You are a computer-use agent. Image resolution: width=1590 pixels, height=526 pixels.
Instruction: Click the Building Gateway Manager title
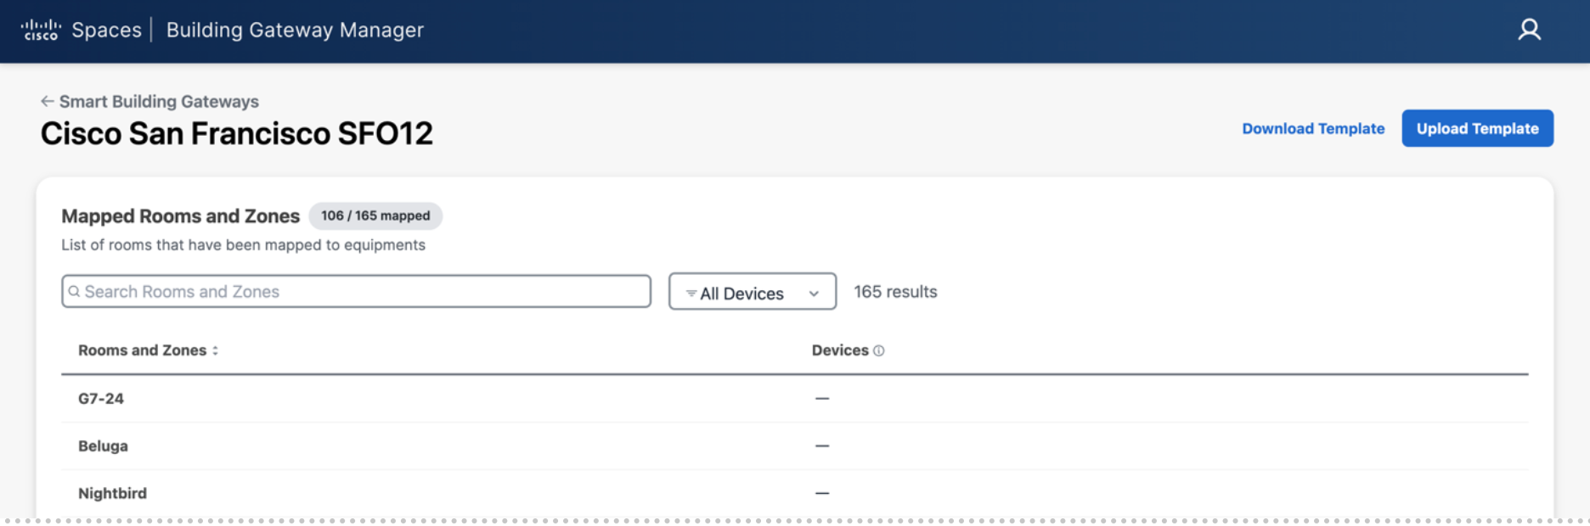(x=295, y=31)
